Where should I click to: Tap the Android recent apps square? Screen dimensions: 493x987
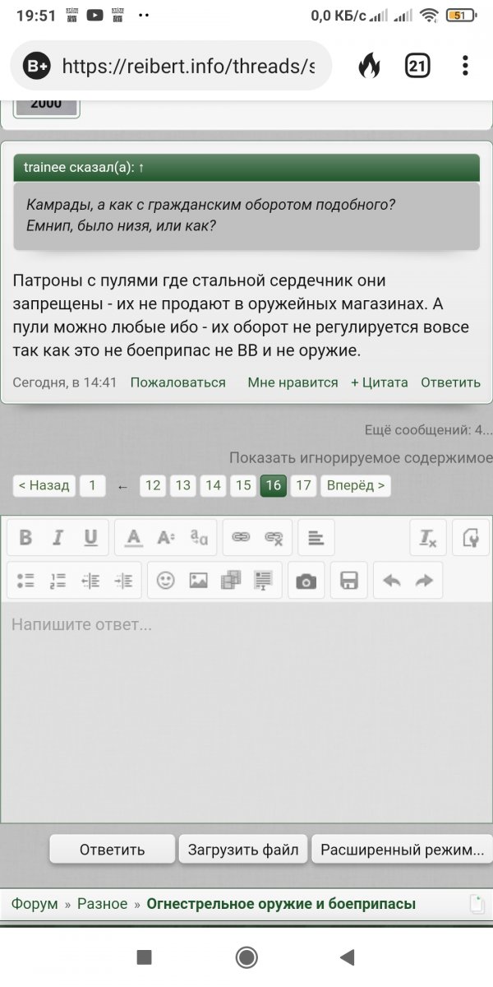coord(144,957)
